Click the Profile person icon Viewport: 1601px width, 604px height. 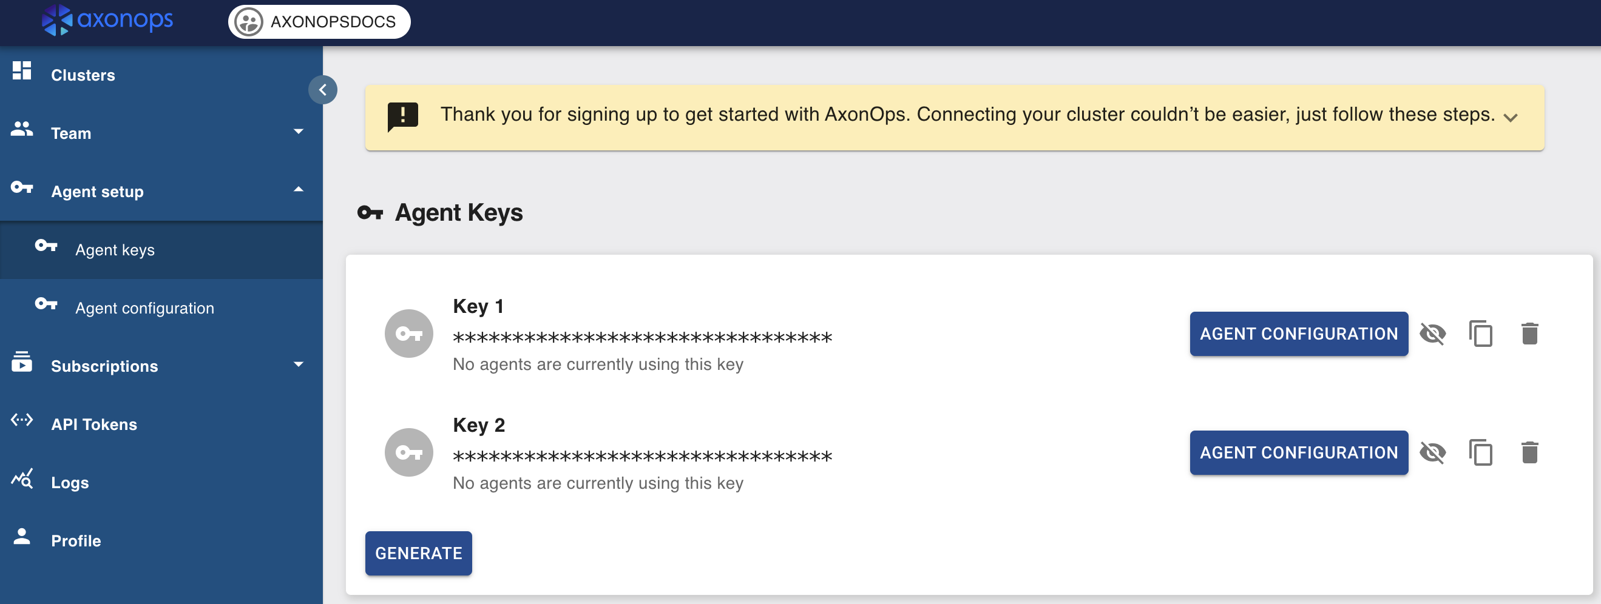[x=22, y=536]
